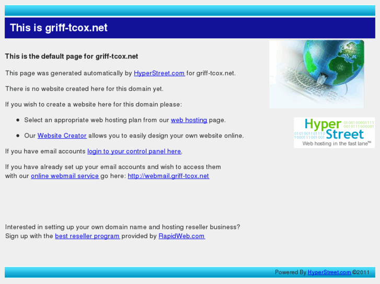
Task: Visit http://webmail.griff-tcox.net link
Action: pyautogui.click(x=168, y=176)
